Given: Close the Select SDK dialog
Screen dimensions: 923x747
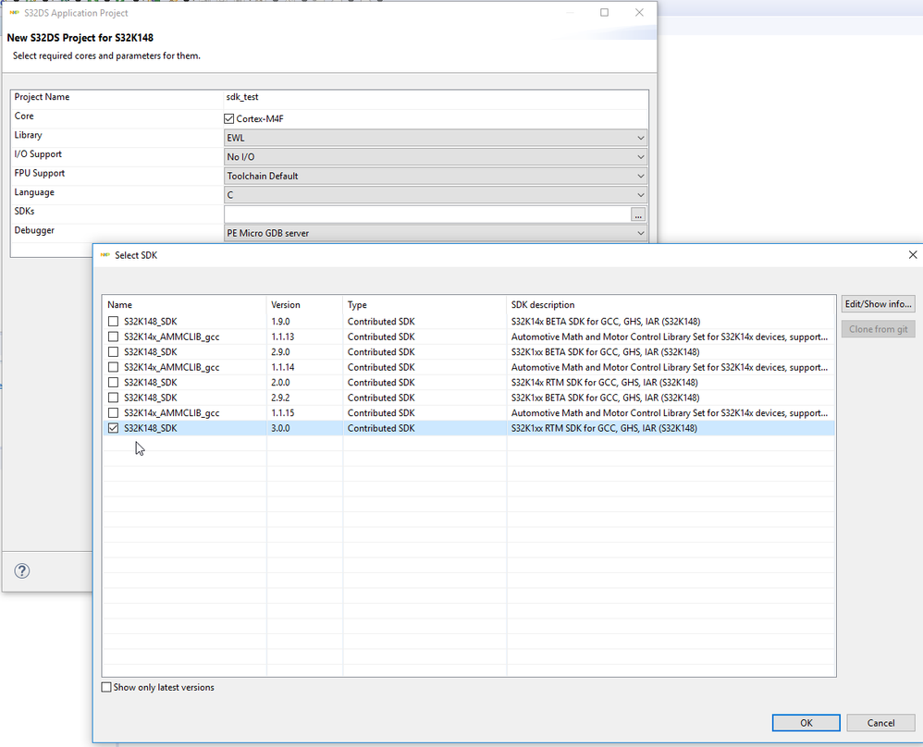Looking at the screenshot, I should tap(913, 254).
